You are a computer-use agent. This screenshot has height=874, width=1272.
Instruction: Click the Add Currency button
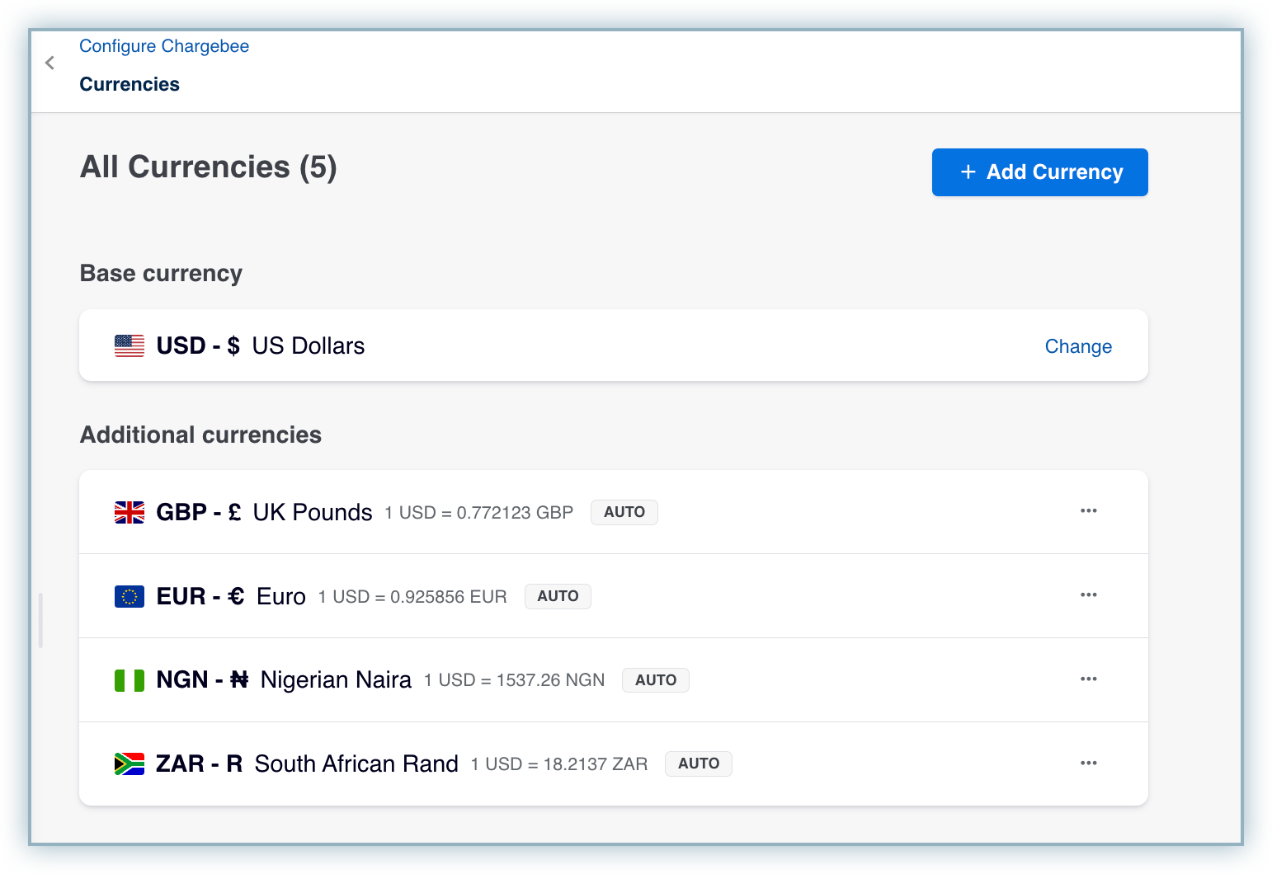pyautogui.click(x=1039, y=172)
